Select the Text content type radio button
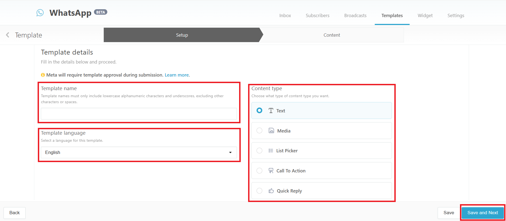Image resolution: width=506 pixels, height=221 pixels. tap(260, 110)
